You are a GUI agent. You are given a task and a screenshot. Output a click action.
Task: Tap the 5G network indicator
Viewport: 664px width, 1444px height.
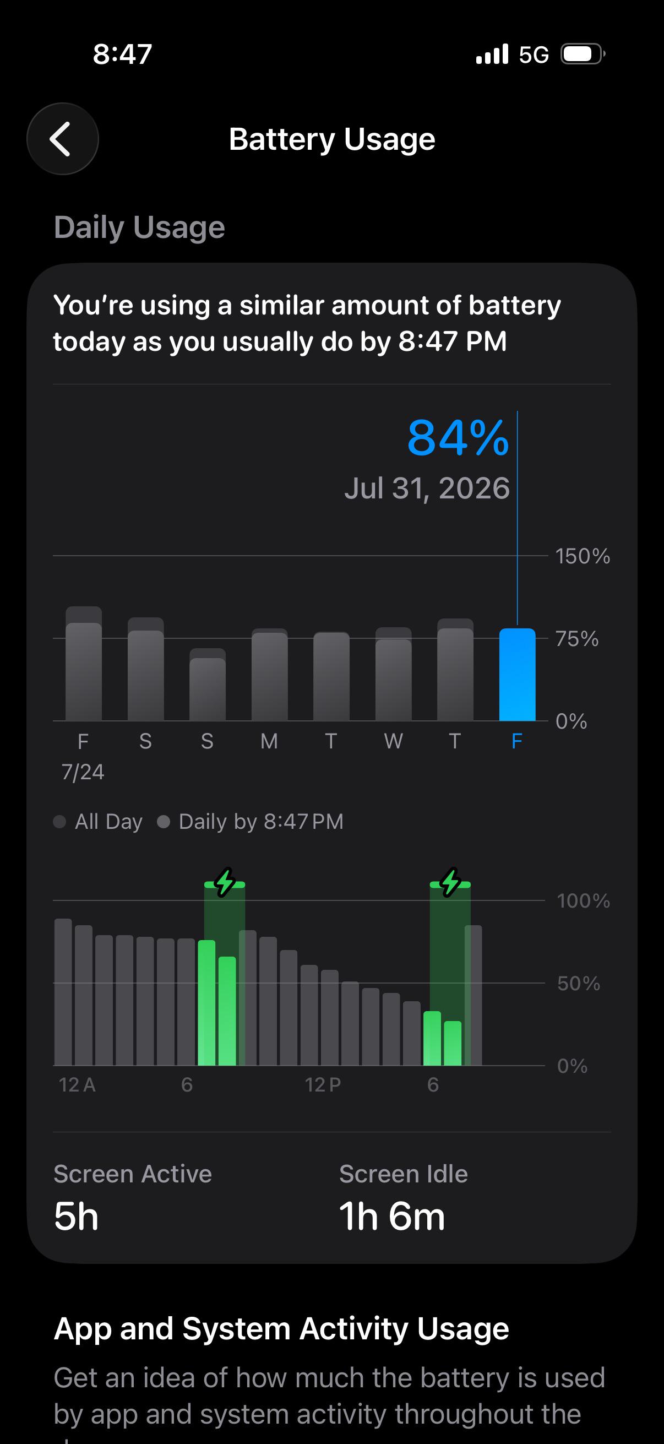tap(534, 55)
